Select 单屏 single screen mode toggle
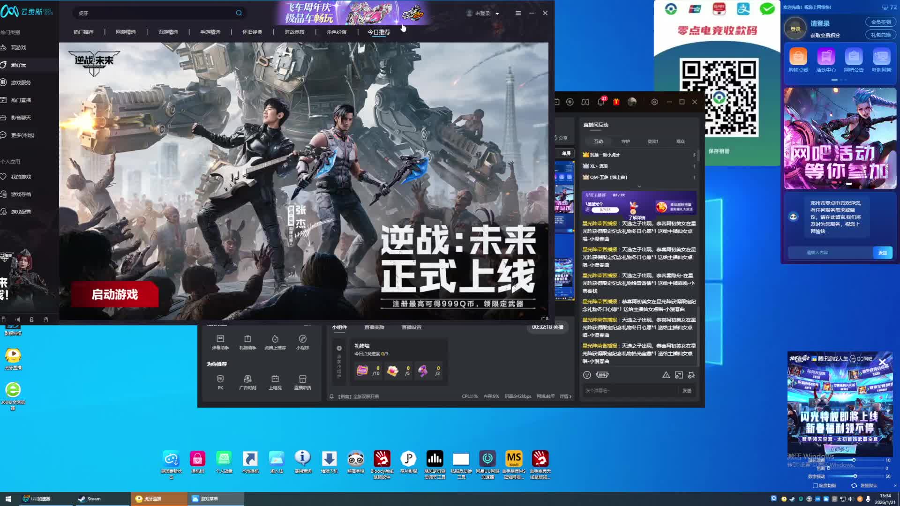 coord(566,153)
